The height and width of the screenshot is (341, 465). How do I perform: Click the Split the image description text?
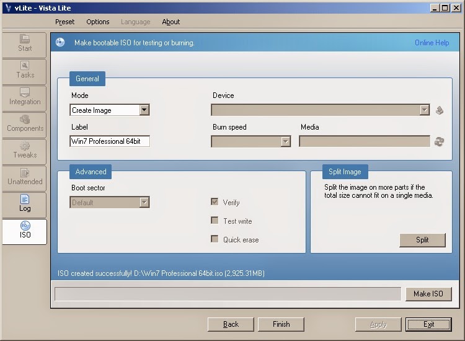378,191
